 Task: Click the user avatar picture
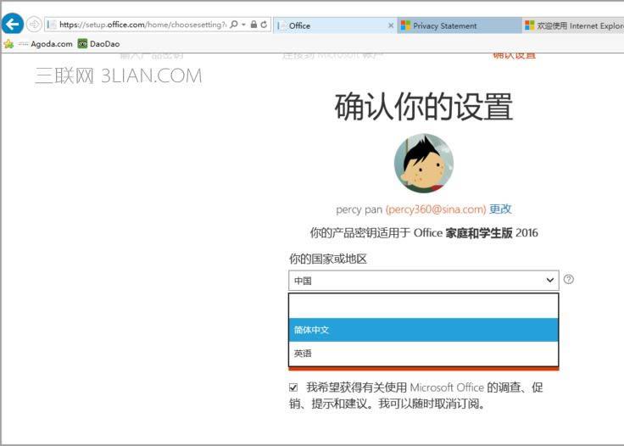[x=424, y=163]
